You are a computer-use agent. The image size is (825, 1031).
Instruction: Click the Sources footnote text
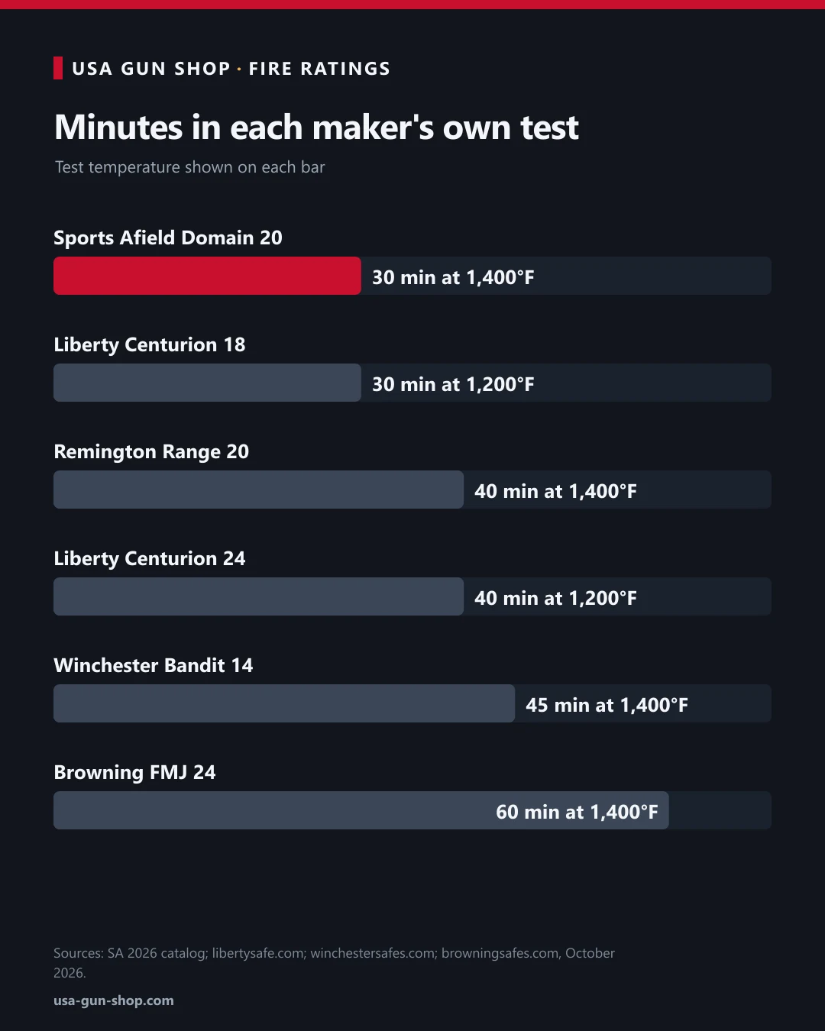[x=334, y=963]
